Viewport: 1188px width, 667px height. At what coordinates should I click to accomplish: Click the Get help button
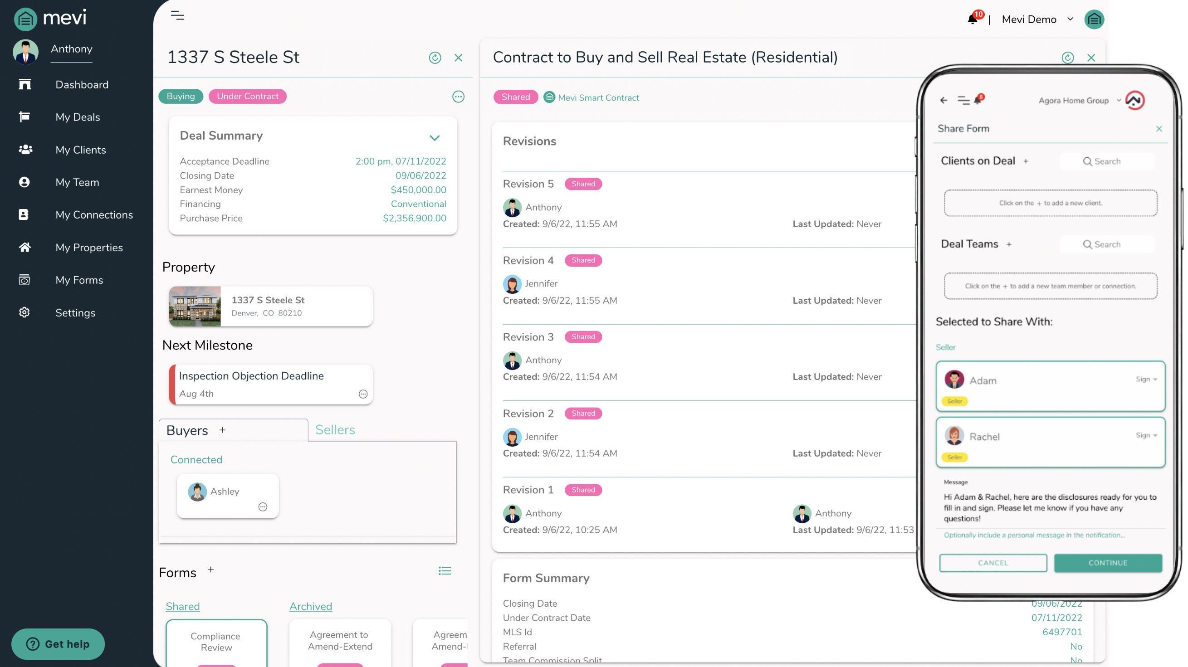58,644
